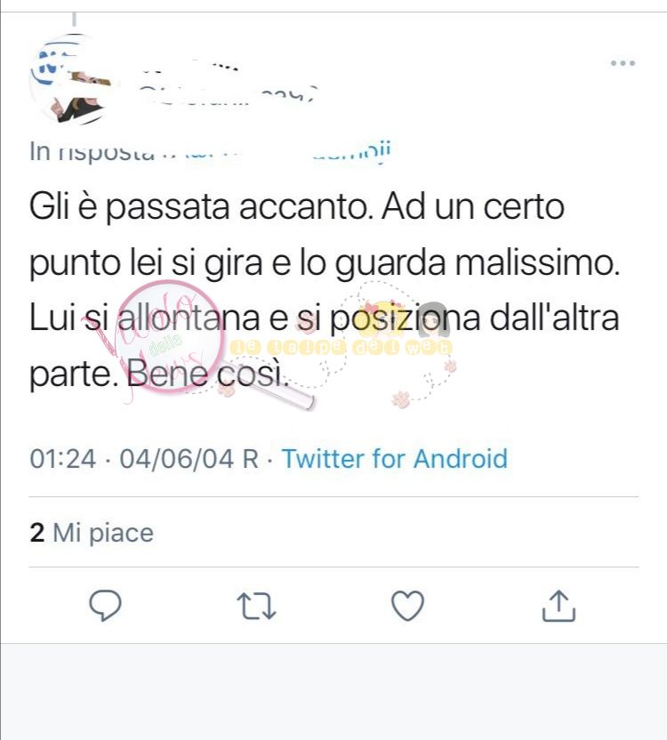Click the yellow 'le talpe del web' watermark
Screen dimensions: 667x740
tap(341, 348)
